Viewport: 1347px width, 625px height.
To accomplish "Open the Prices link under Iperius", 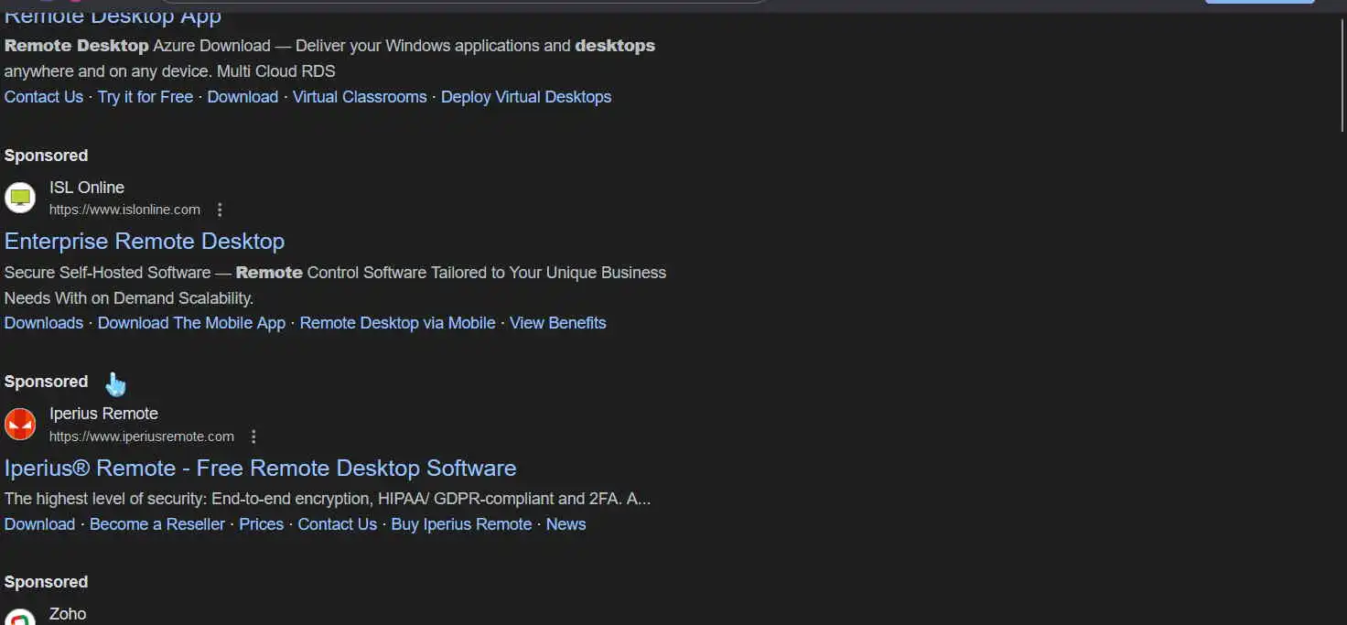I will point(262,524).
